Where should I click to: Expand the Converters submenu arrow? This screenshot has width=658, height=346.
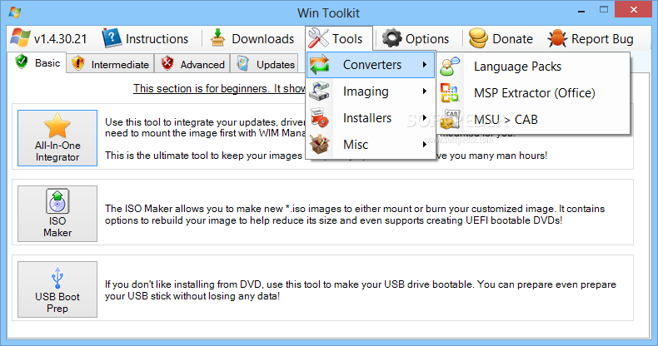pos(425,65)
